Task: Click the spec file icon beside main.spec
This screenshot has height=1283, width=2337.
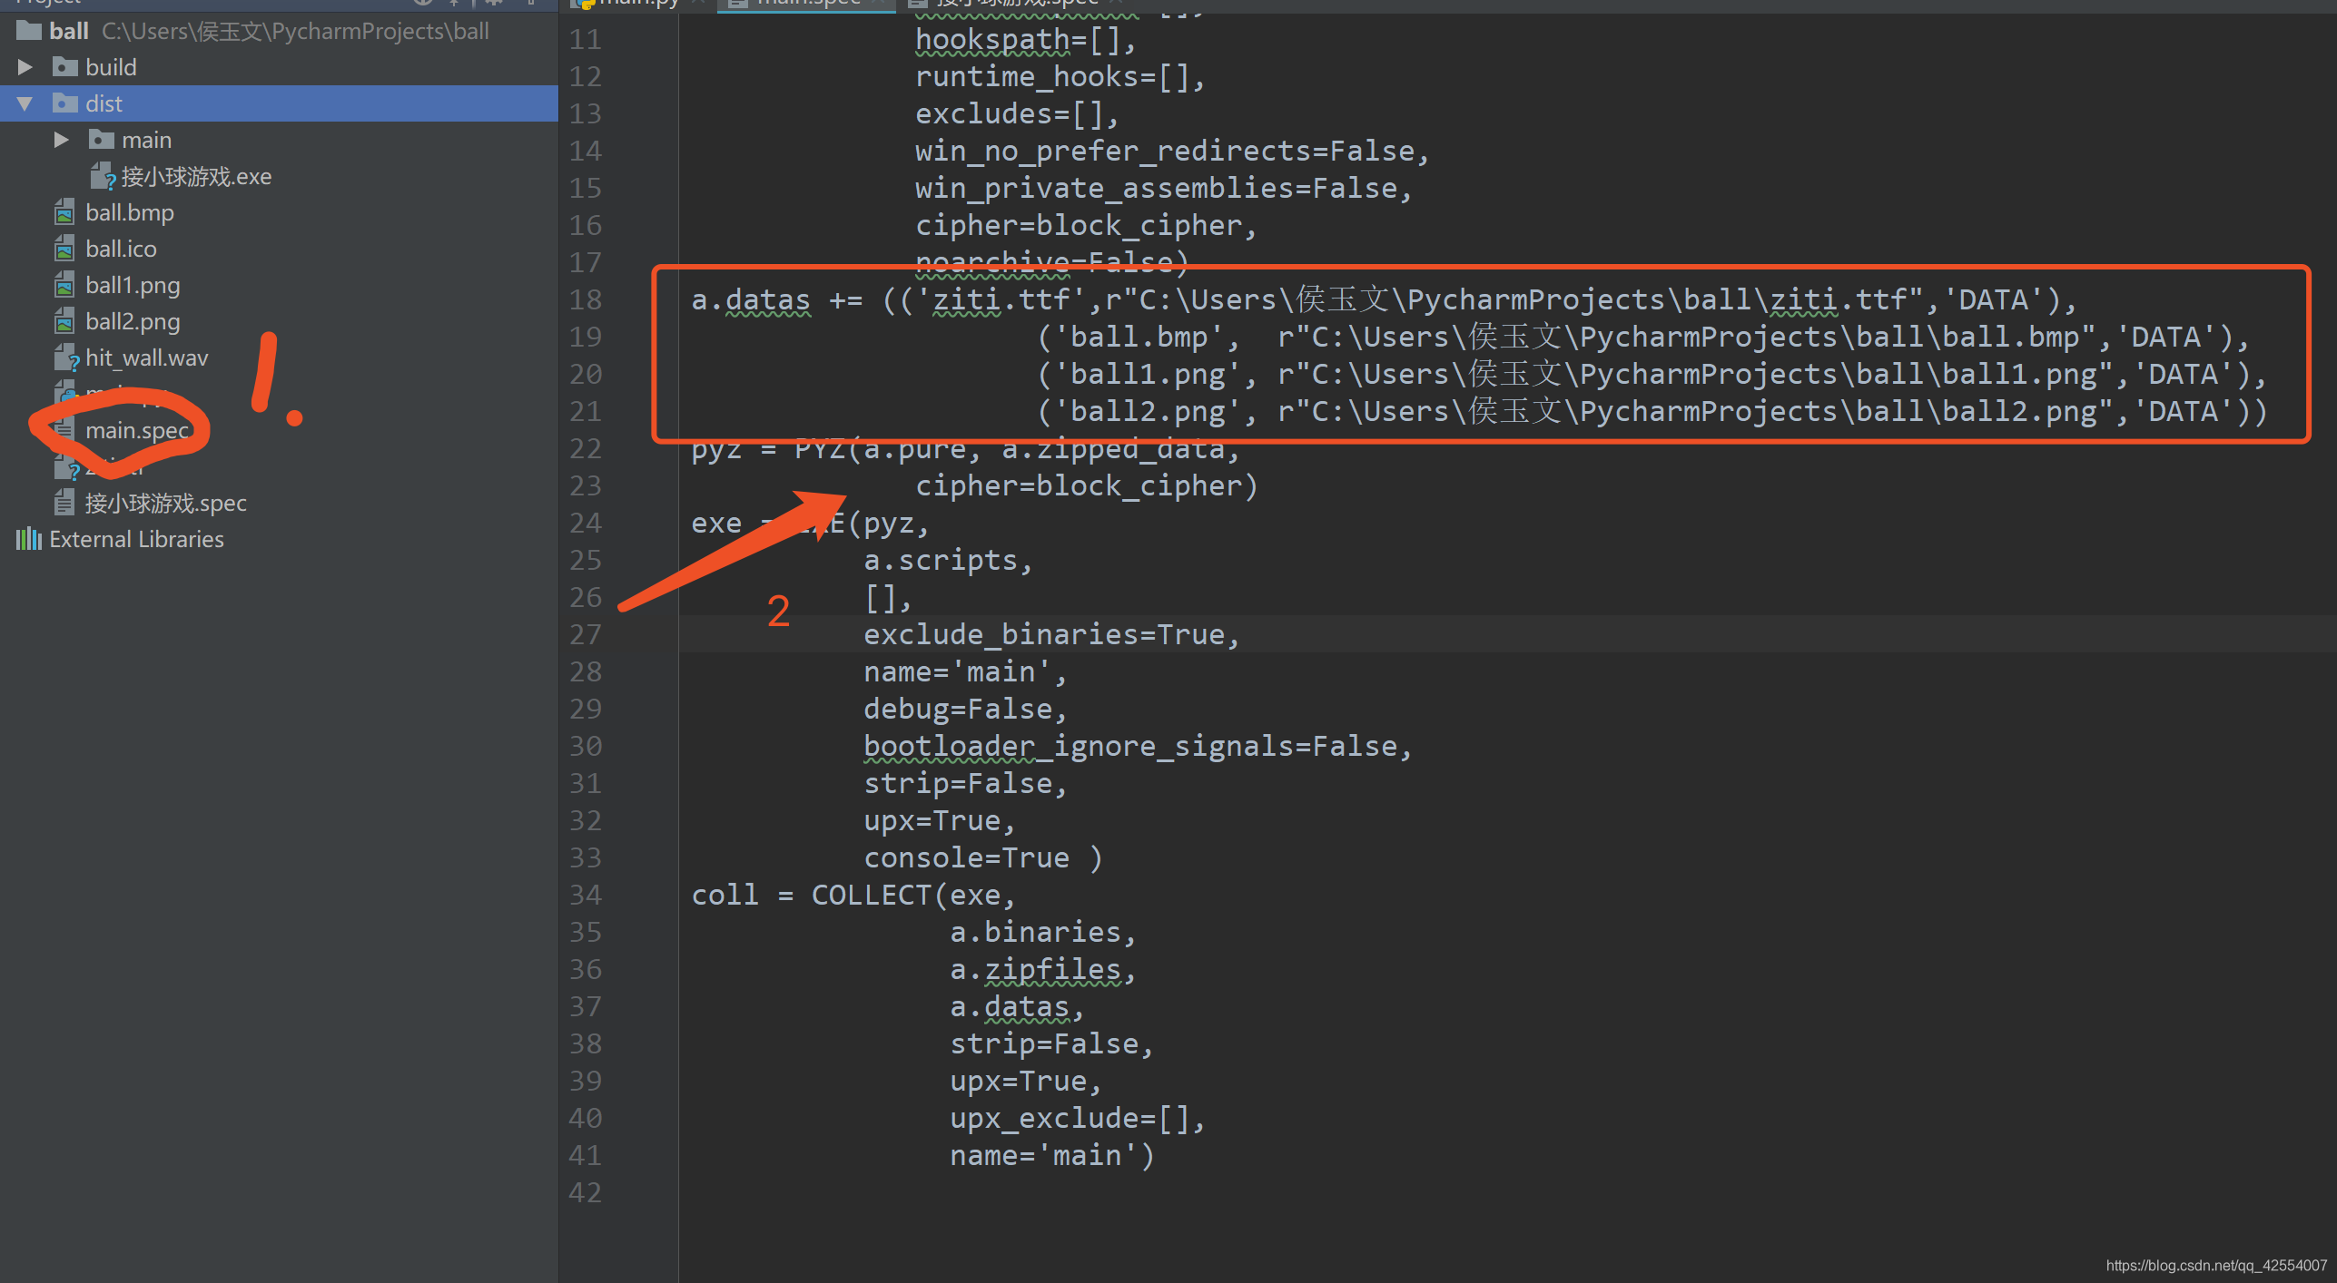Action: (64, 430)
